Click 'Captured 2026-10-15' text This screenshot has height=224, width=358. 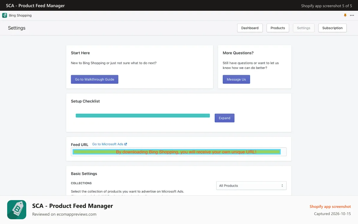coord(332,214)
